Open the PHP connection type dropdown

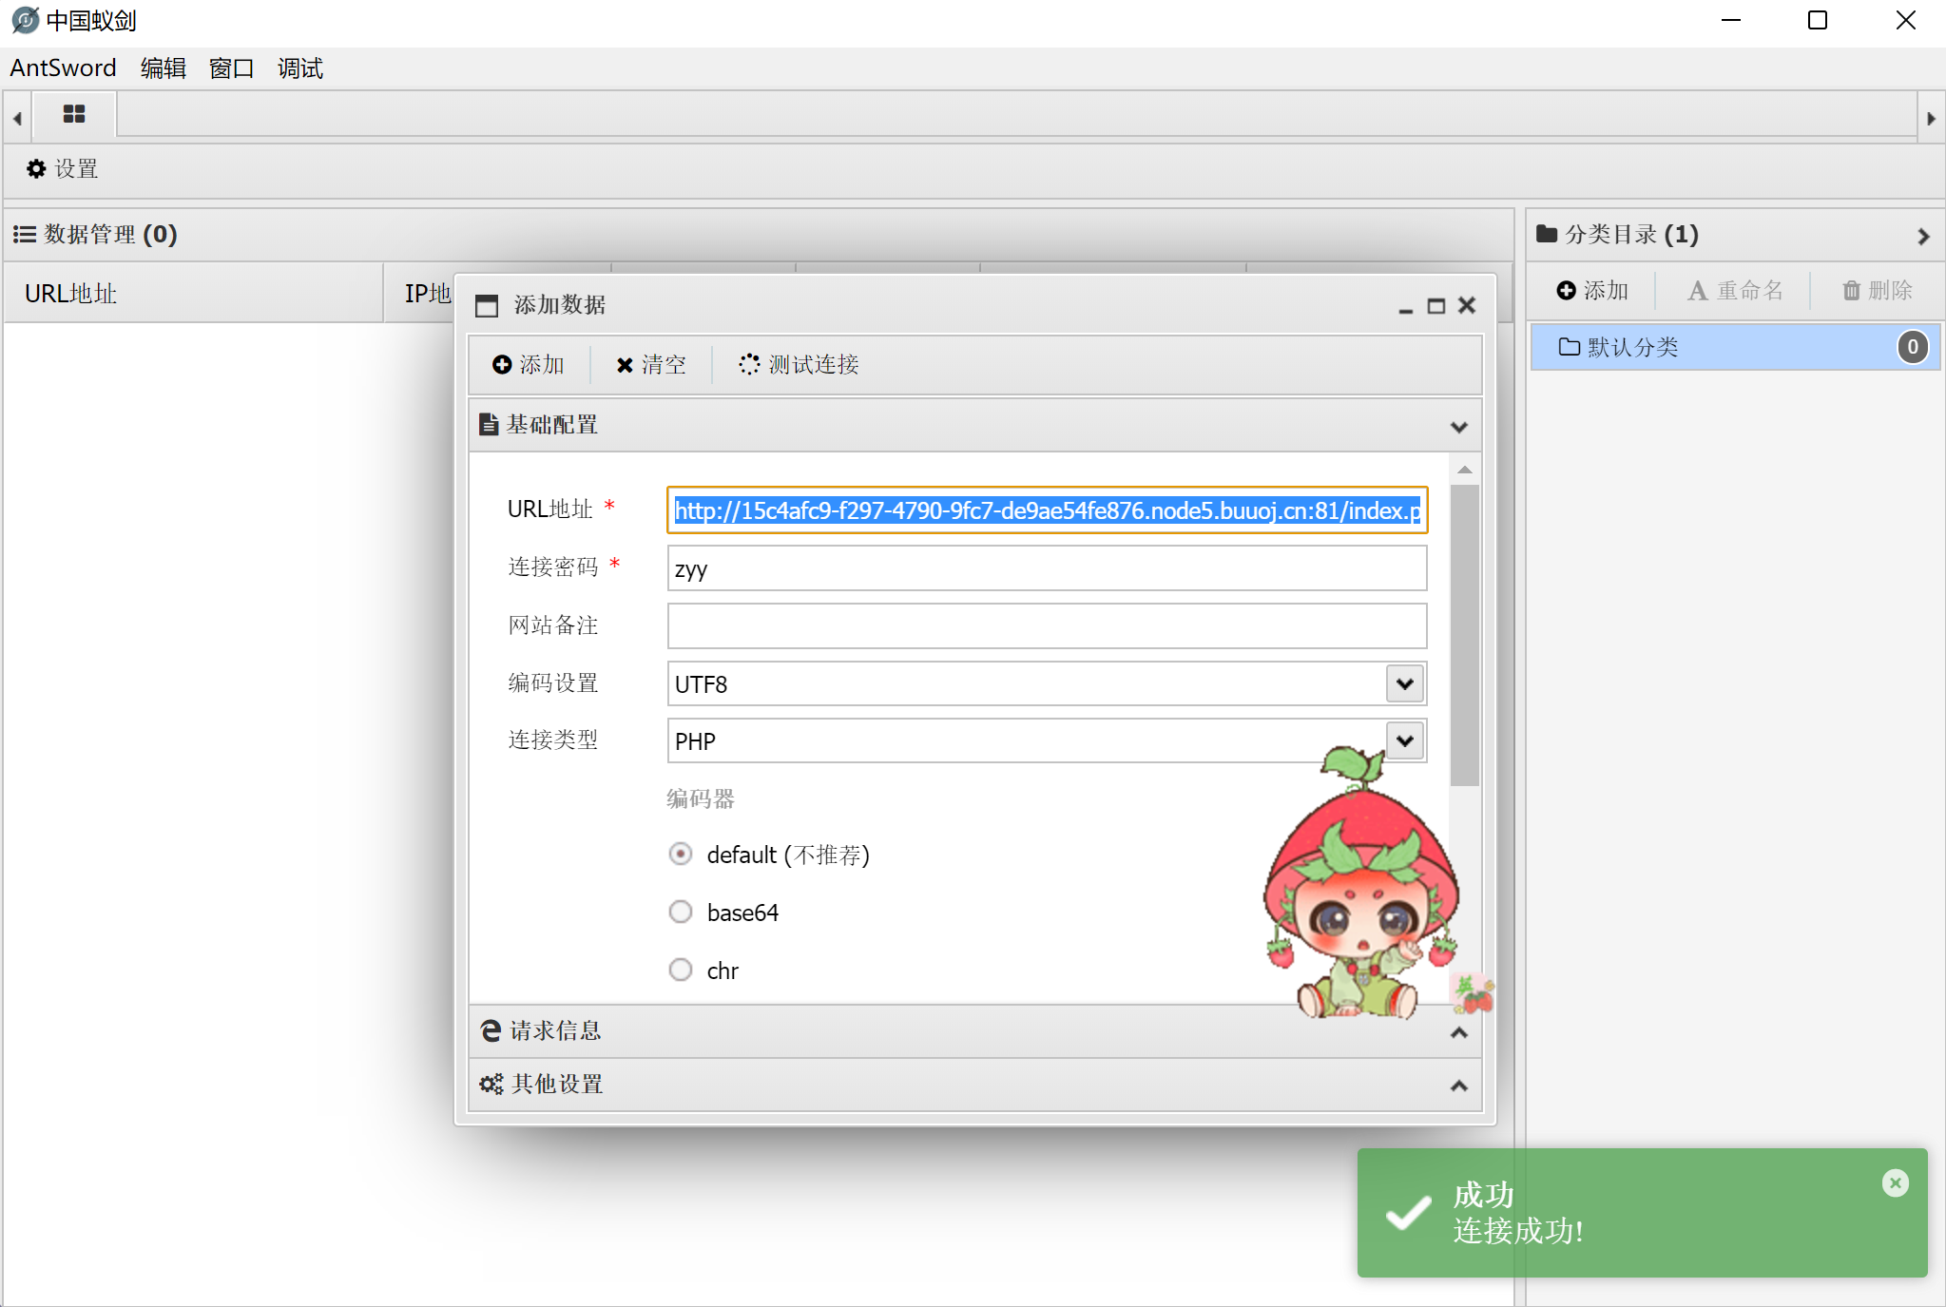1403,740
